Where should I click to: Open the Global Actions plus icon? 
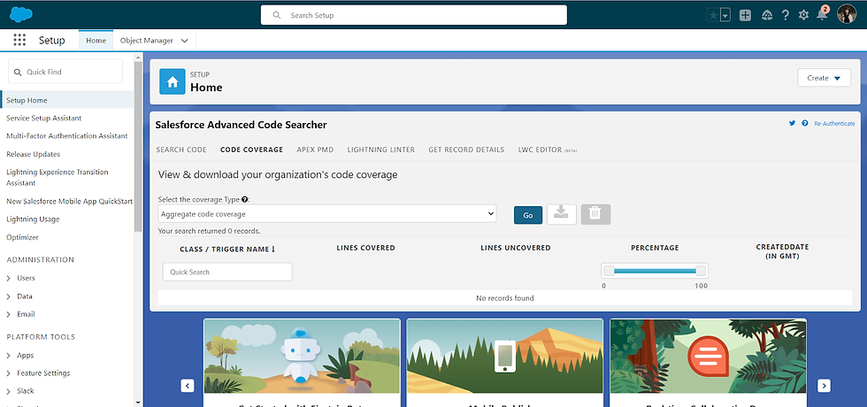745,16
